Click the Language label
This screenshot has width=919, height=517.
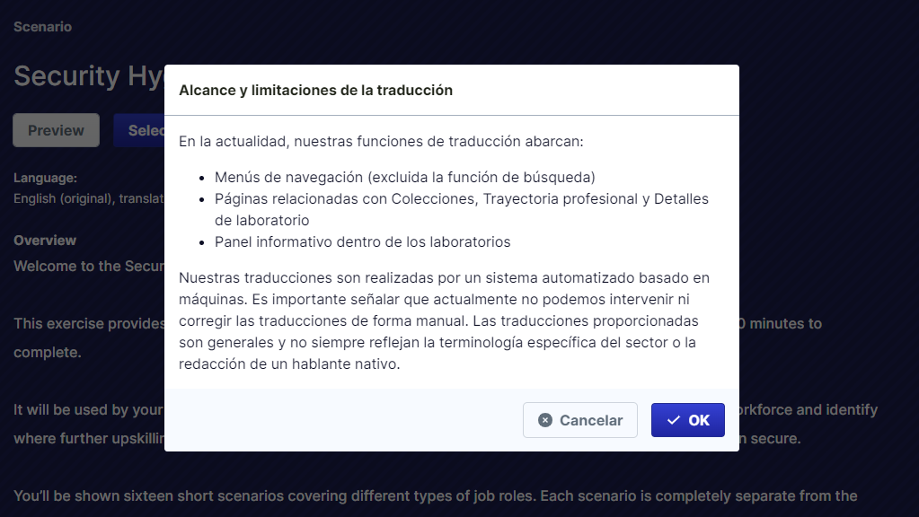(x=45, y=179)
